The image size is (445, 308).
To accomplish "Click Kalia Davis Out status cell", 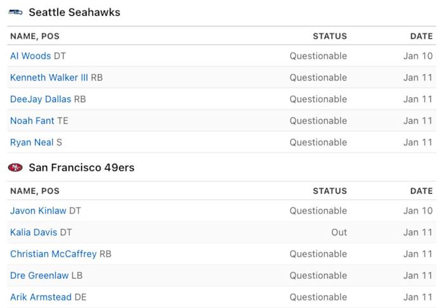I will (339, 232).
